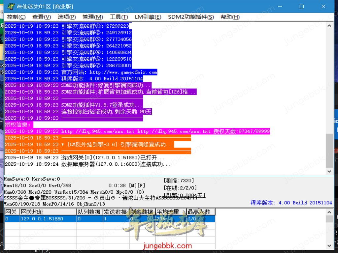Maximize the 诛仙迷失01区 window
Screen dimensions: 338x253
(x=301, y=7)
